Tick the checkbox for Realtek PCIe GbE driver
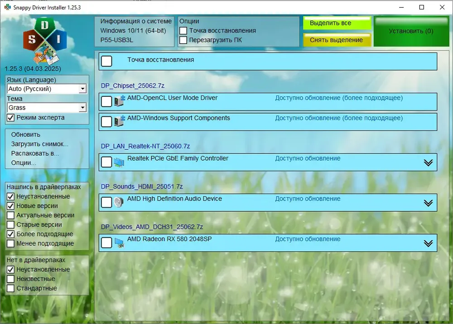453x324 pixels. tap(106, 162)
